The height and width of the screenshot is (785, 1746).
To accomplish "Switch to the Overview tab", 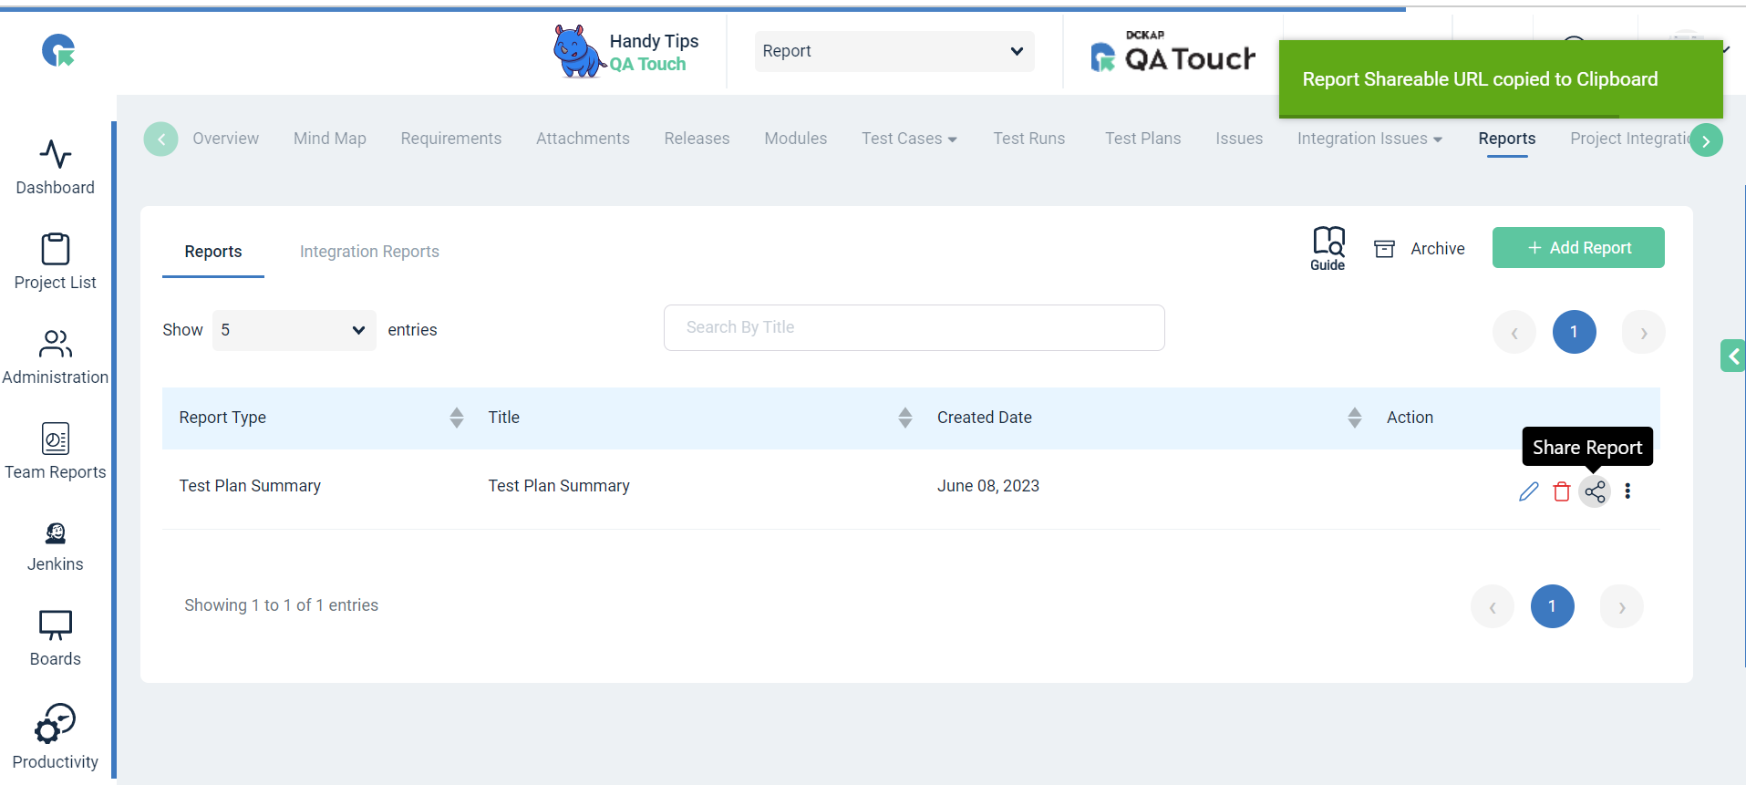I will point(225,139).
